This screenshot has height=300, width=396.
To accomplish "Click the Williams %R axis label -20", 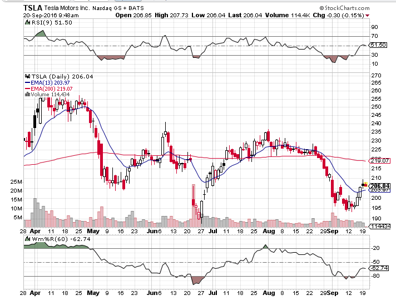I will pos(375,248).
